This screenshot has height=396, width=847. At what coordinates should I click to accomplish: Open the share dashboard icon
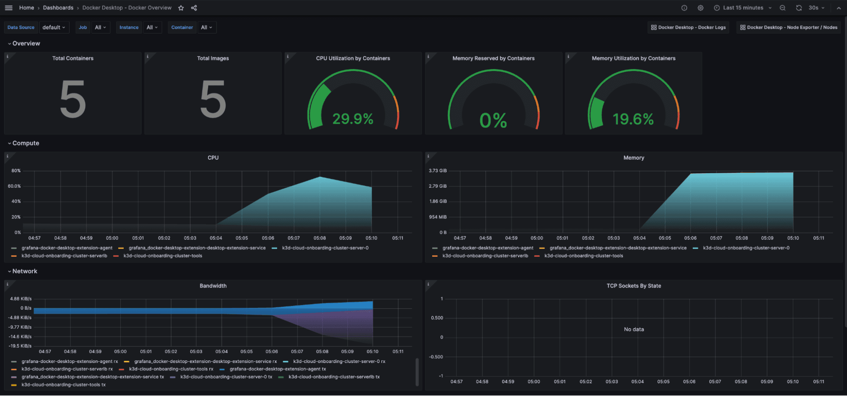click(x=194, y=8)
